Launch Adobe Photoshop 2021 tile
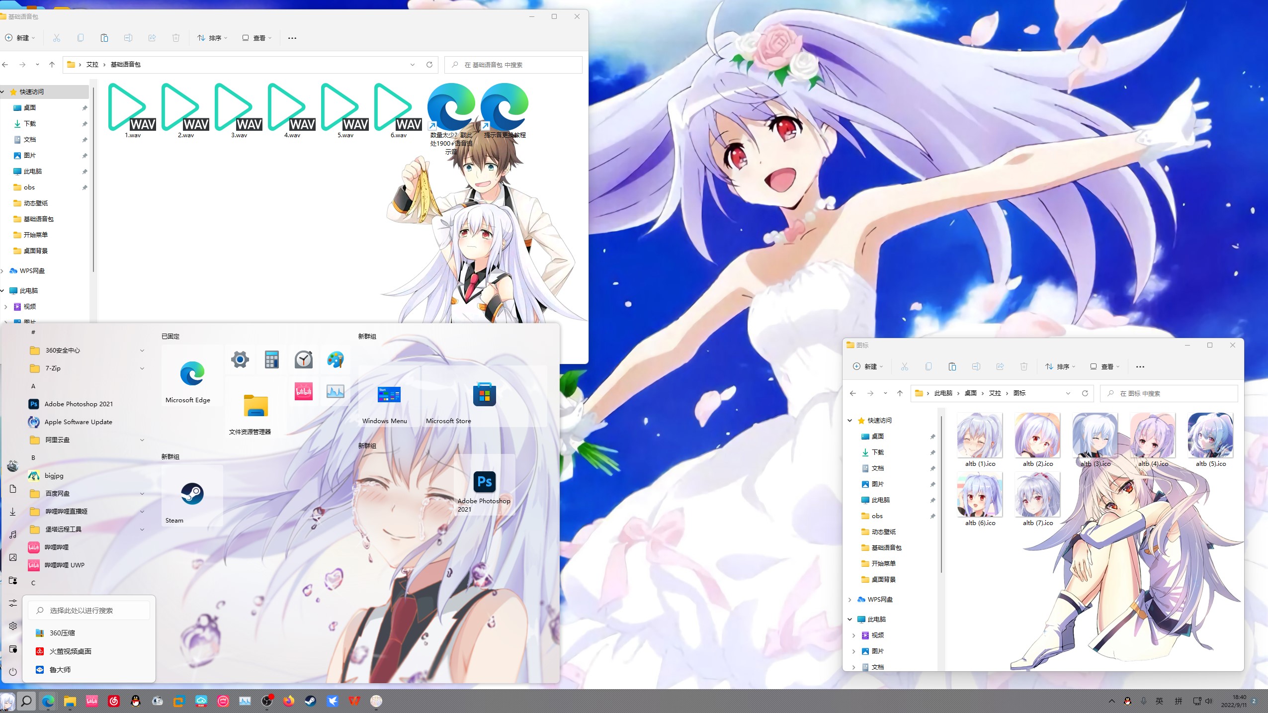1268x713 pixels. pos(484,482)
